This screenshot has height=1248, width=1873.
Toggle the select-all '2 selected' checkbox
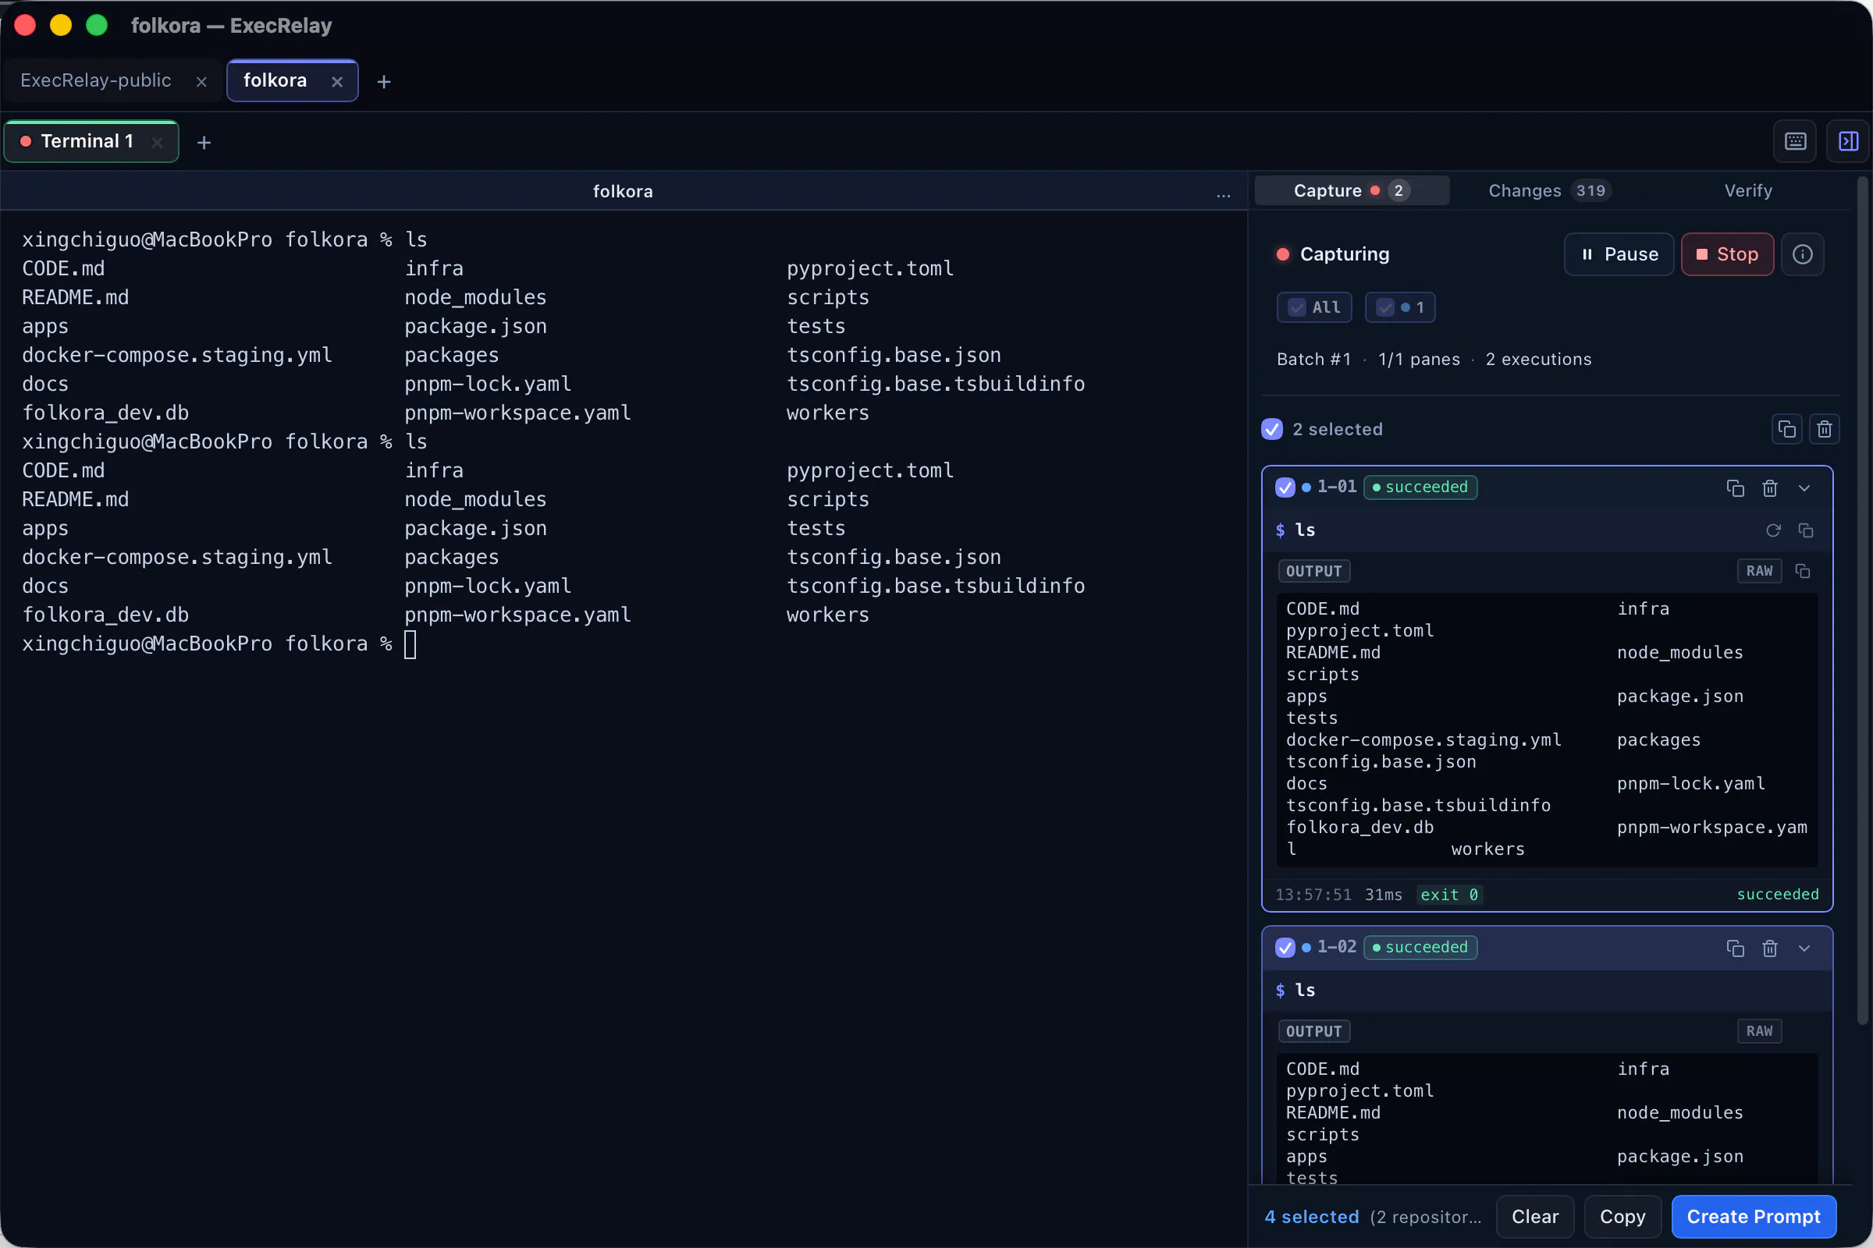[1272, 430]
